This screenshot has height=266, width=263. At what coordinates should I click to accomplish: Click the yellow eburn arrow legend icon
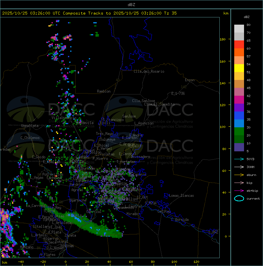tap(239, 175)
